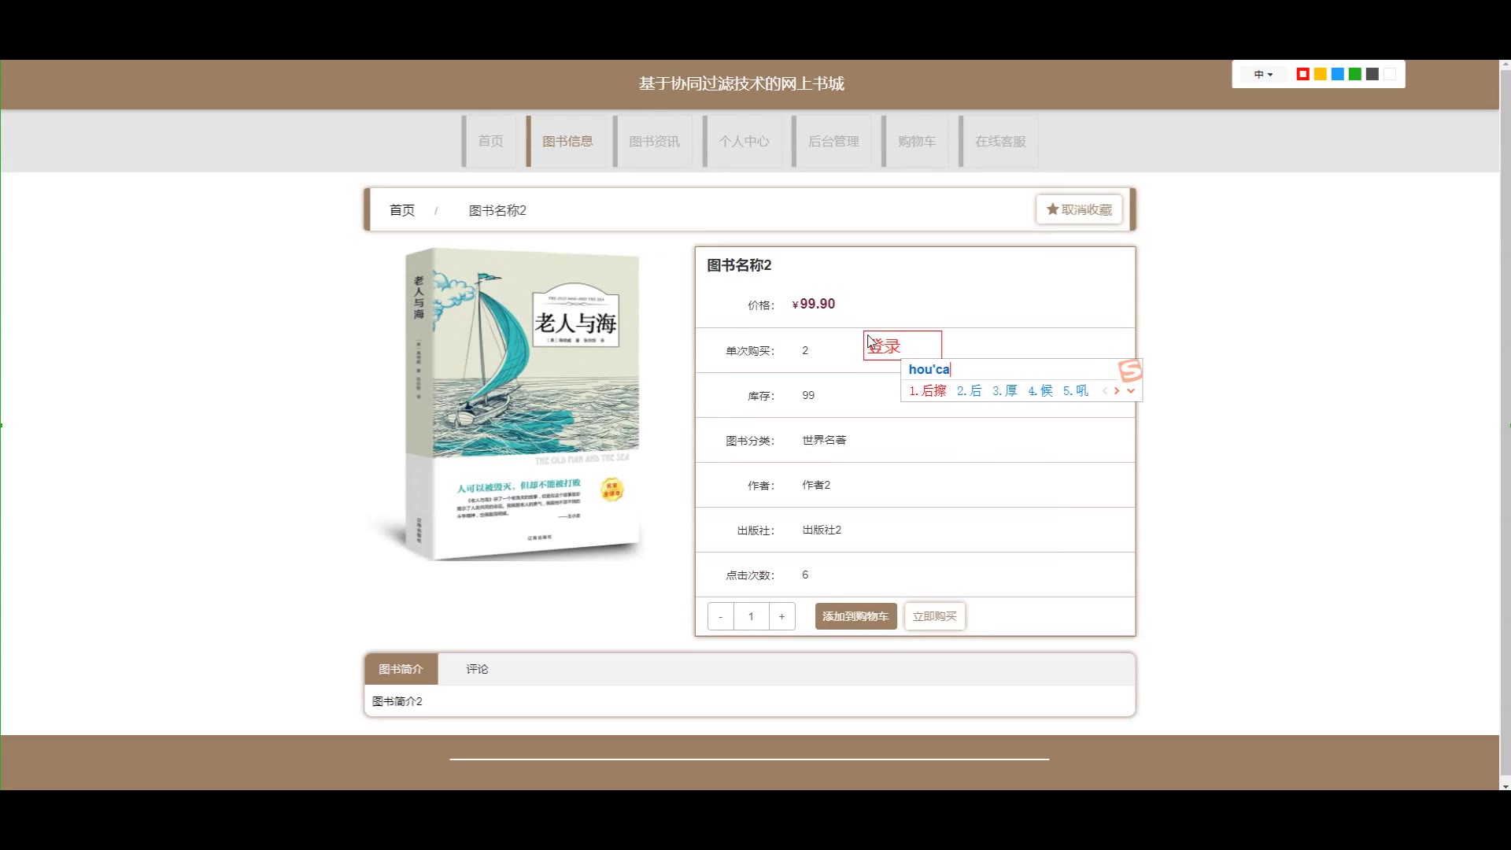
Task: Click the 出版社 value 出版社2
Action: (x=822, y=530)
